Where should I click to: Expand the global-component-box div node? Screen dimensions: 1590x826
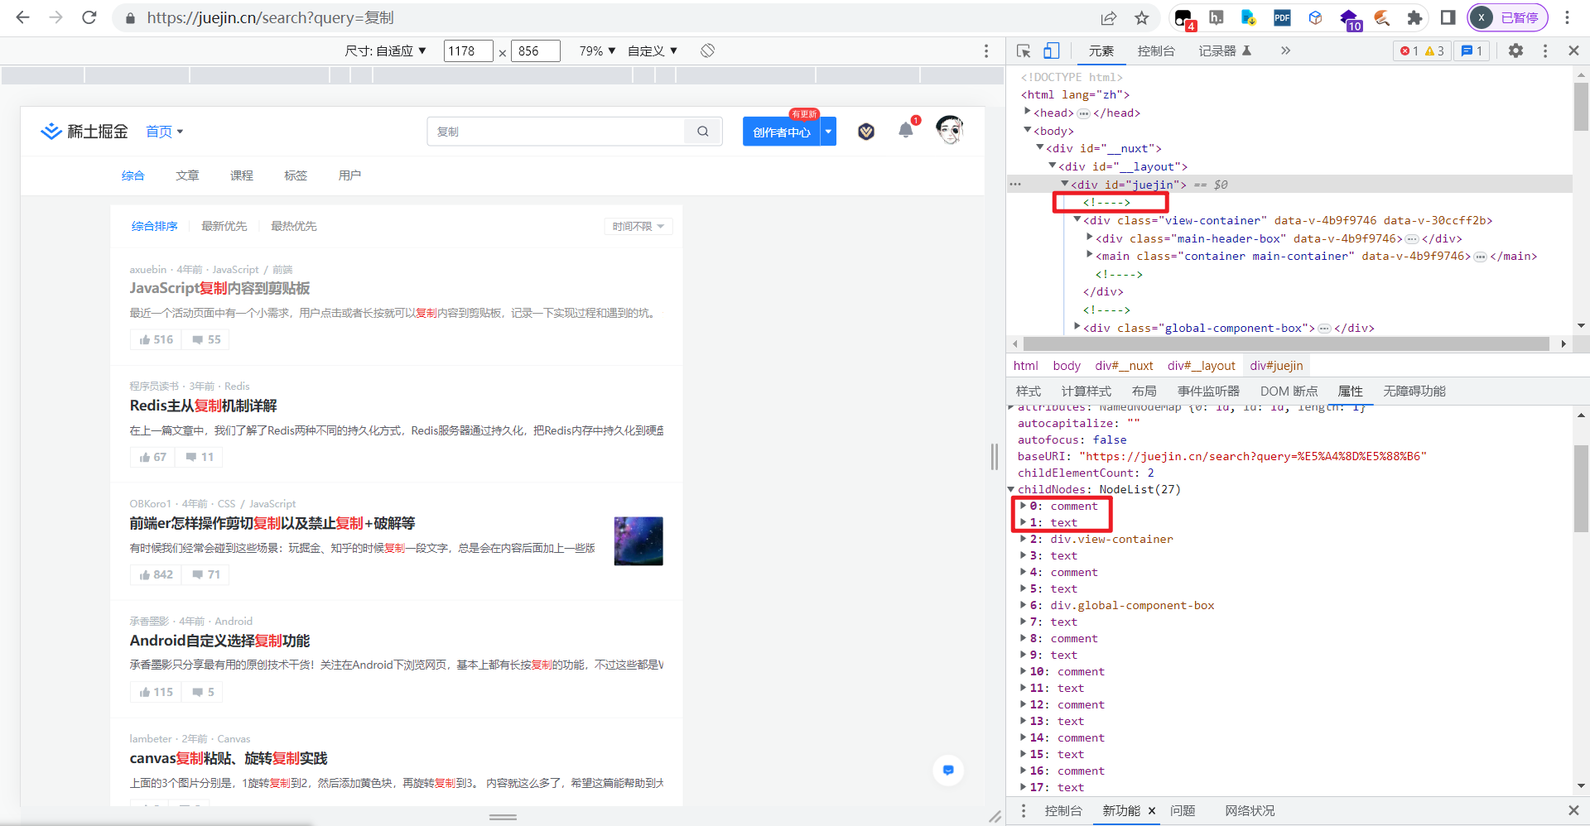(x=1077, y=327)
